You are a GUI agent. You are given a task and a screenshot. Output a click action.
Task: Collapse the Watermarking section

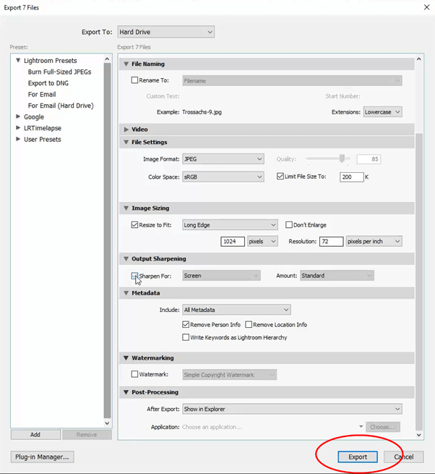point(126,358)
